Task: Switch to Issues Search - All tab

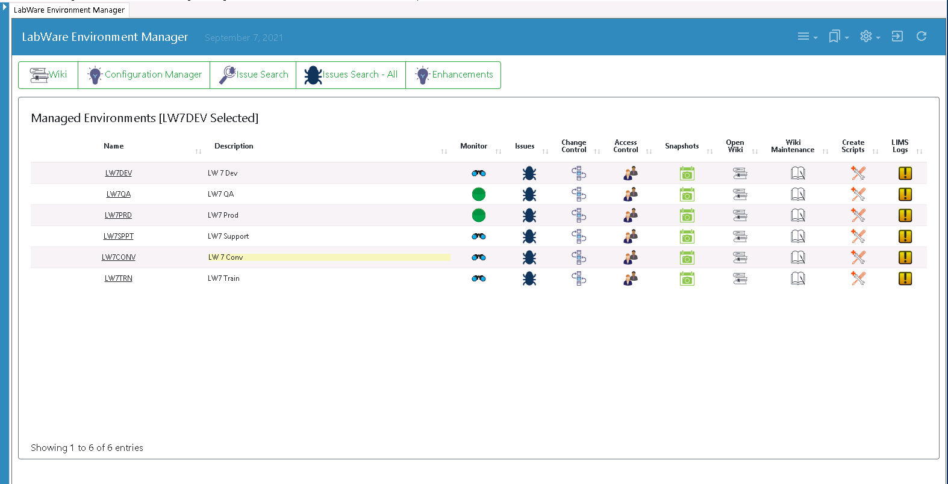Action: 351,75
